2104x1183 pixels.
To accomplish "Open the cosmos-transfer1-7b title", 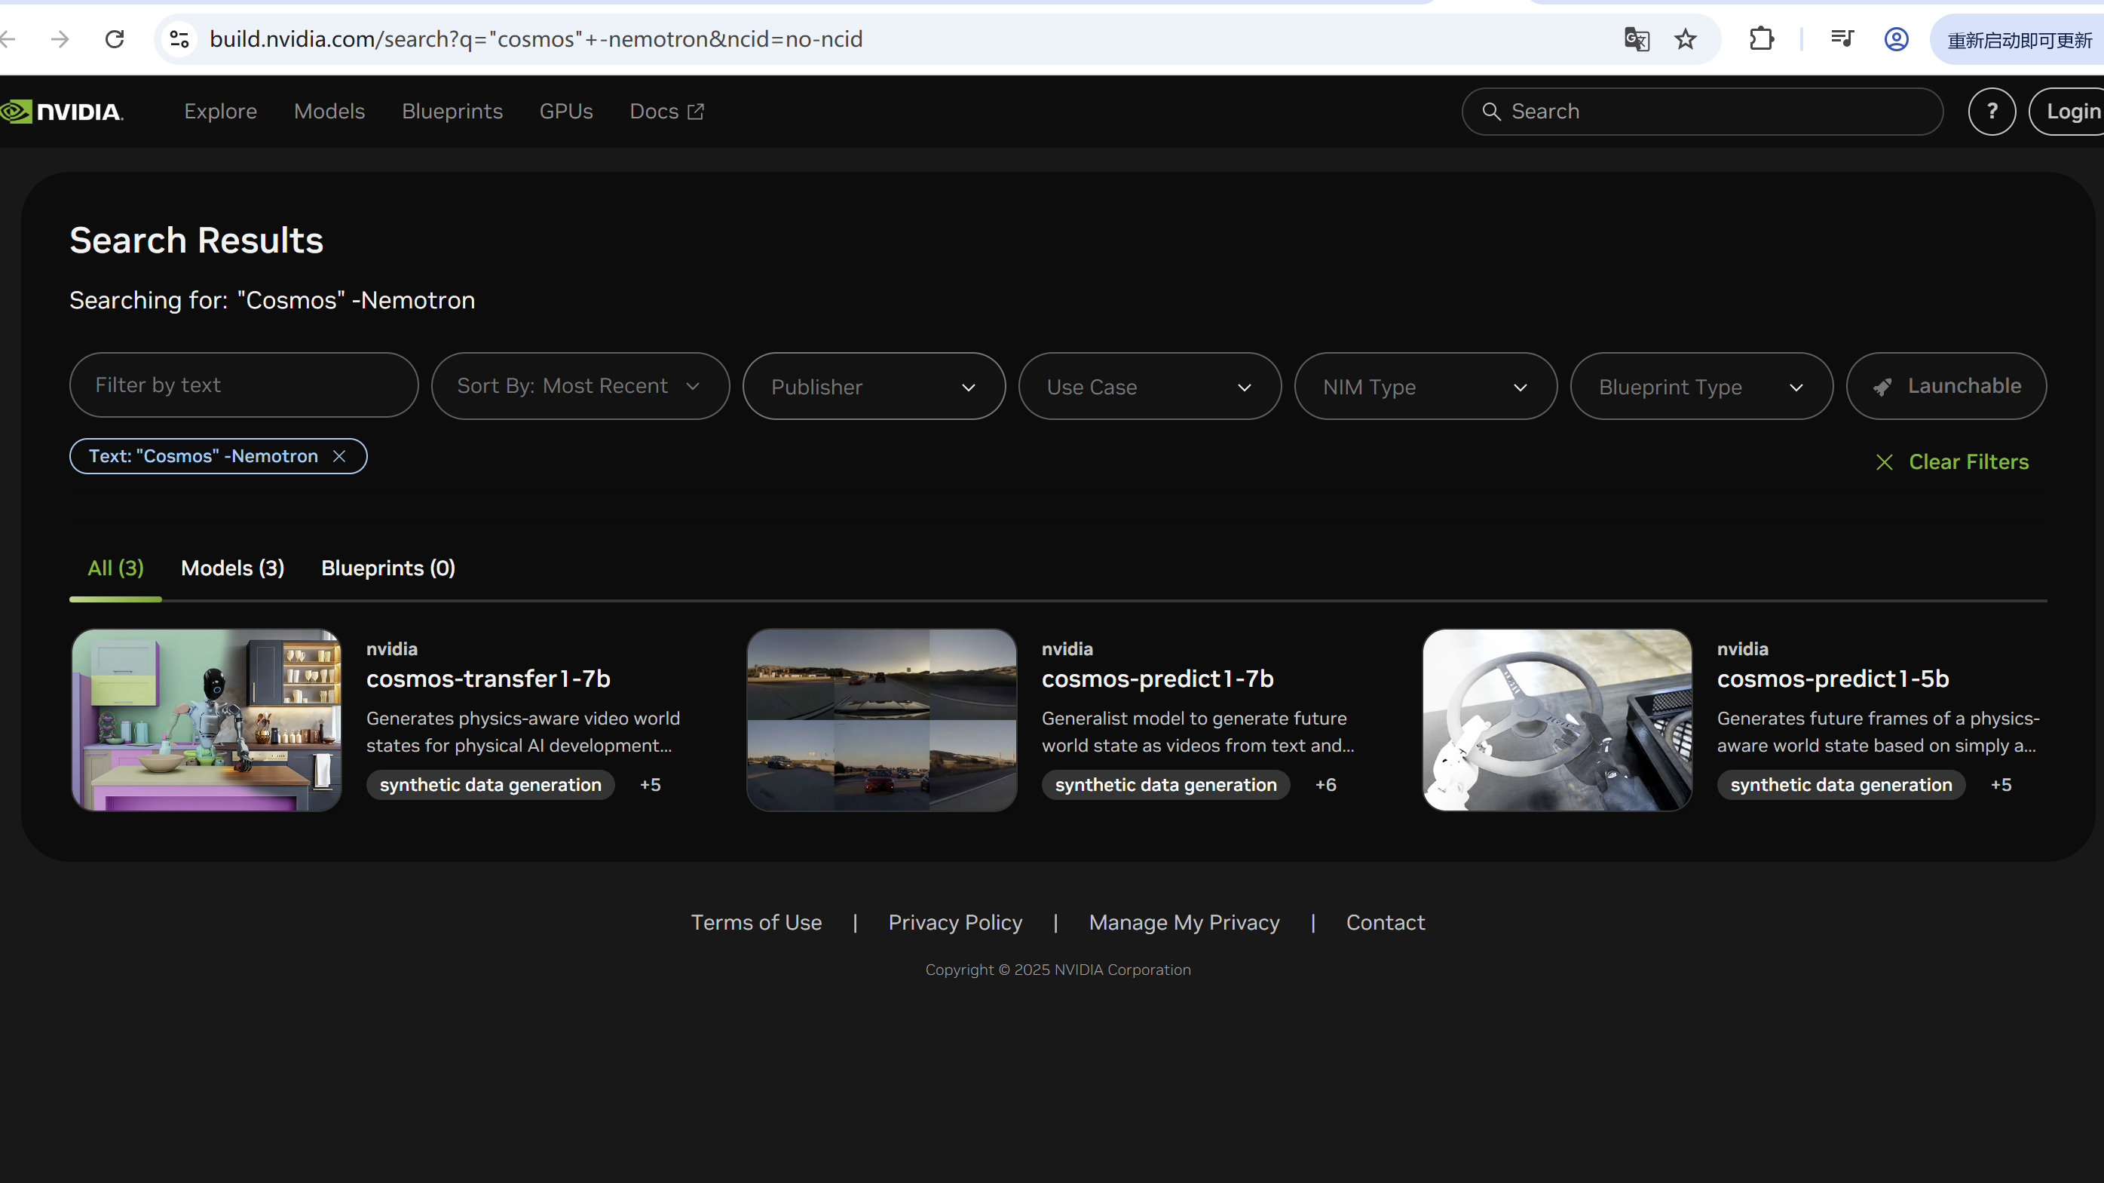I will [x=488, y=679].
